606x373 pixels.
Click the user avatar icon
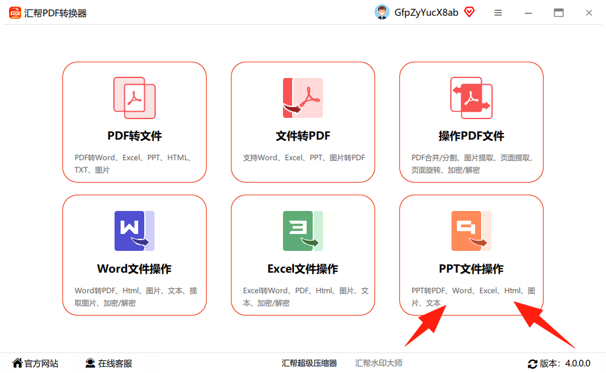382,12
